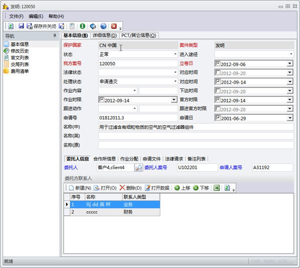The image size is (300, 268).
Task: Switch to the 合作所信息 sub-tab
Action: [104, 159]
